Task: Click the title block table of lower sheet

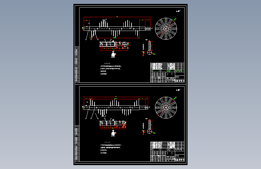Action: point(167,152)
